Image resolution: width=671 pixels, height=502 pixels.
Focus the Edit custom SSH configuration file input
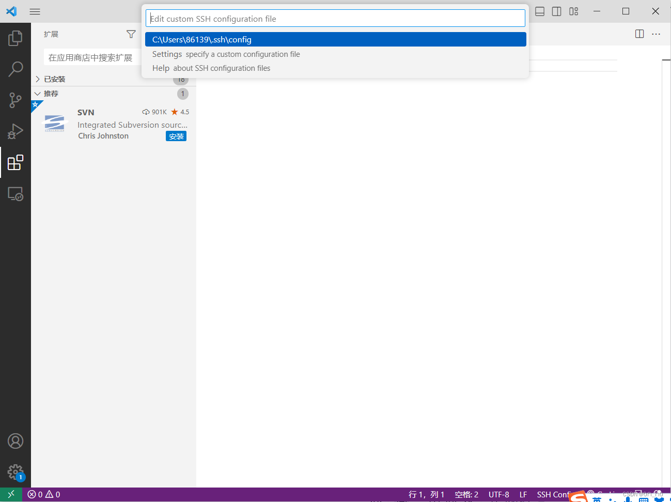[335, 19]
